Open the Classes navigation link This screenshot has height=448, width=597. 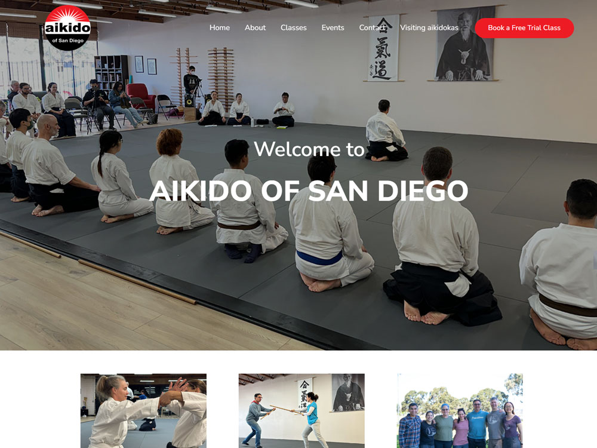pos(294,28)
